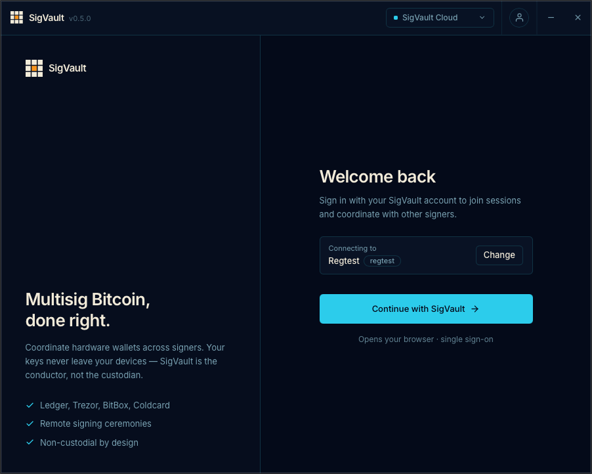This screenshot has width=592, height=474.
Task: Click the cyan status dot in server selector
Action: (x=396, y=18)
